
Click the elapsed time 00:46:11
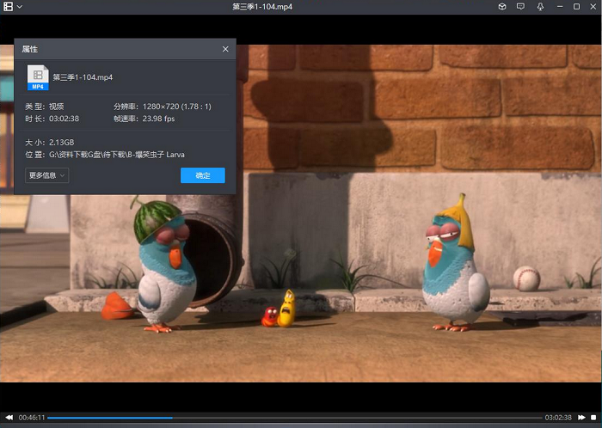[x=32, y=418]
